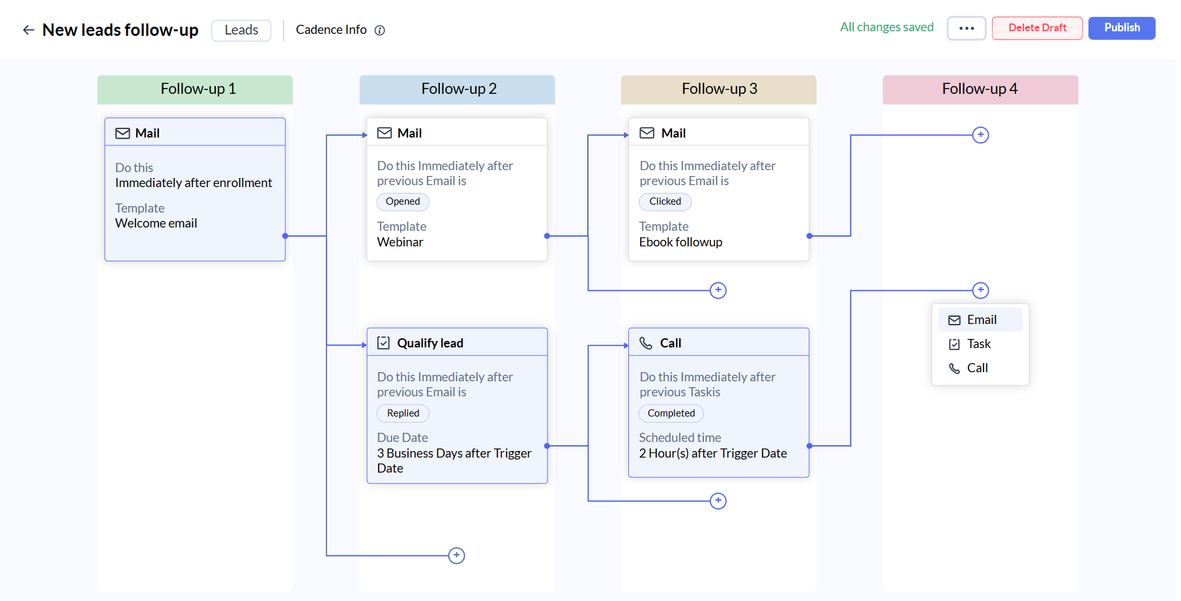Click the Webinar template text
This screenshot has height=601, width=1181.
tap(400, 242)
